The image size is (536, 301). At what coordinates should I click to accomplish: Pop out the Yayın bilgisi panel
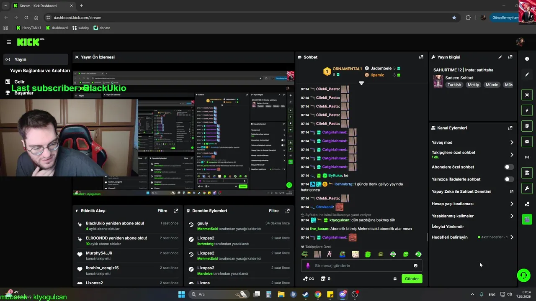coord(510,57)
